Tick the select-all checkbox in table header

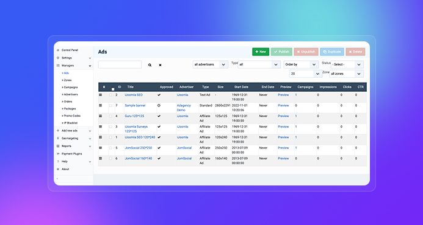[113, 89]
